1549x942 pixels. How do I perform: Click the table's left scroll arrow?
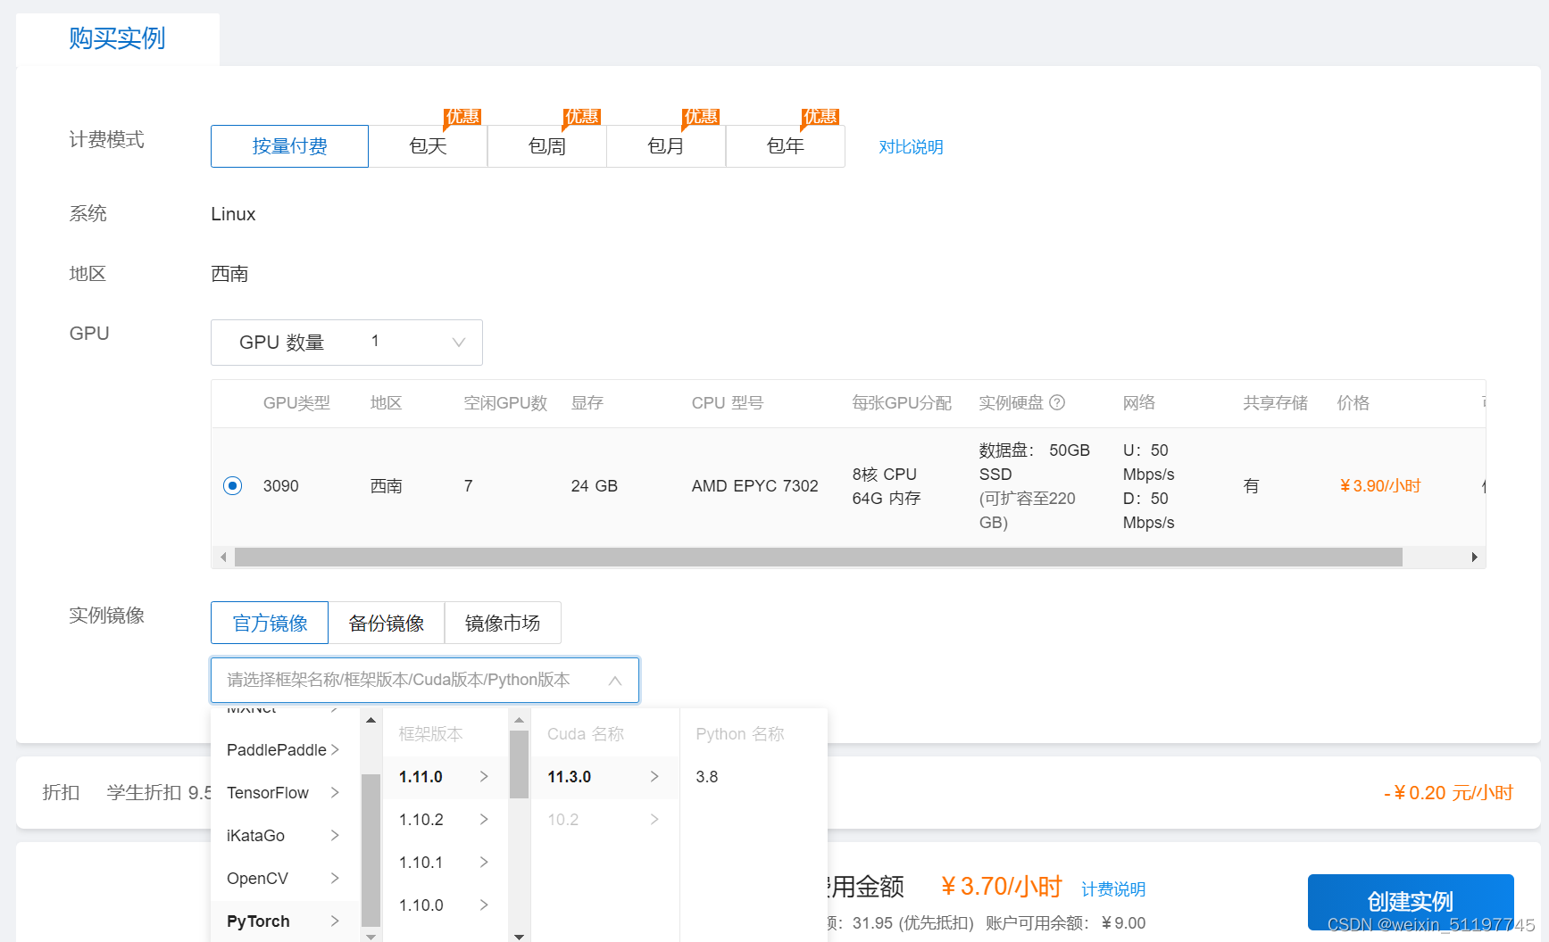[x=223, y=558]
